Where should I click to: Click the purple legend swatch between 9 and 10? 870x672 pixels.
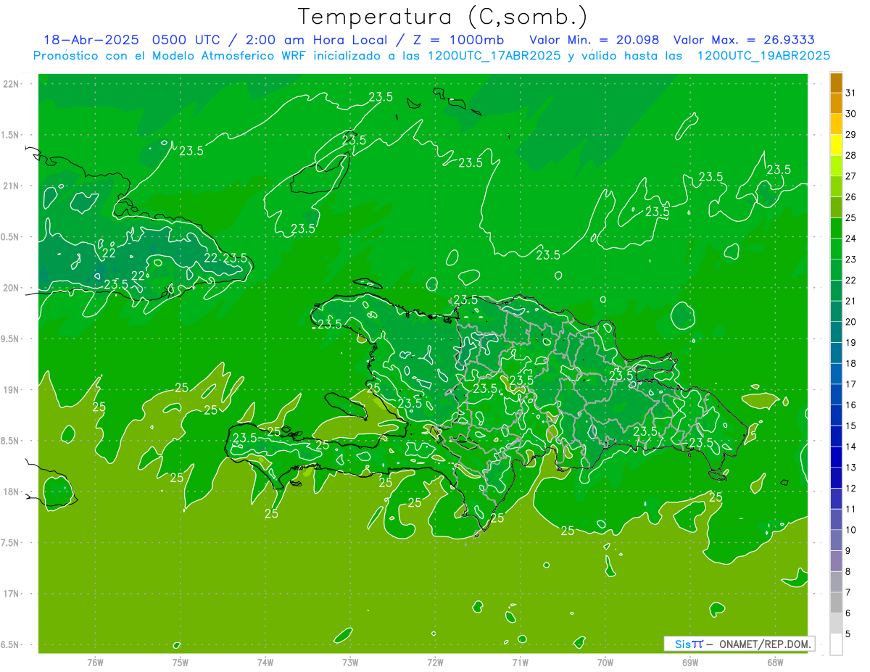[x=836, y=540]
